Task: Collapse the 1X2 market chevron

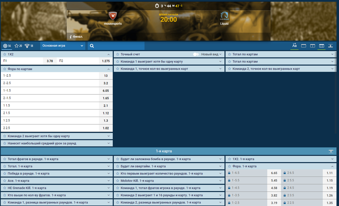Action: pyautogui.click(x=108, y=54)
